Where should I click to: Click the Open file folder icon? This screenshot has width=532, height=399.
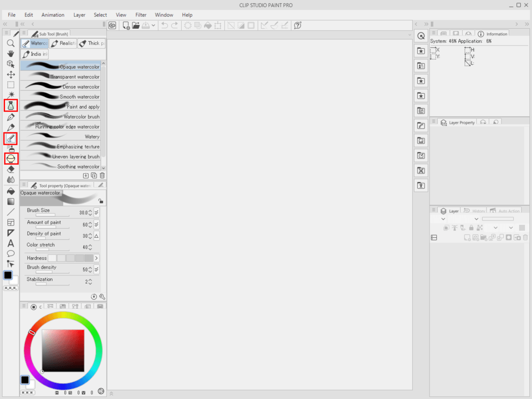tap(136, 25)
